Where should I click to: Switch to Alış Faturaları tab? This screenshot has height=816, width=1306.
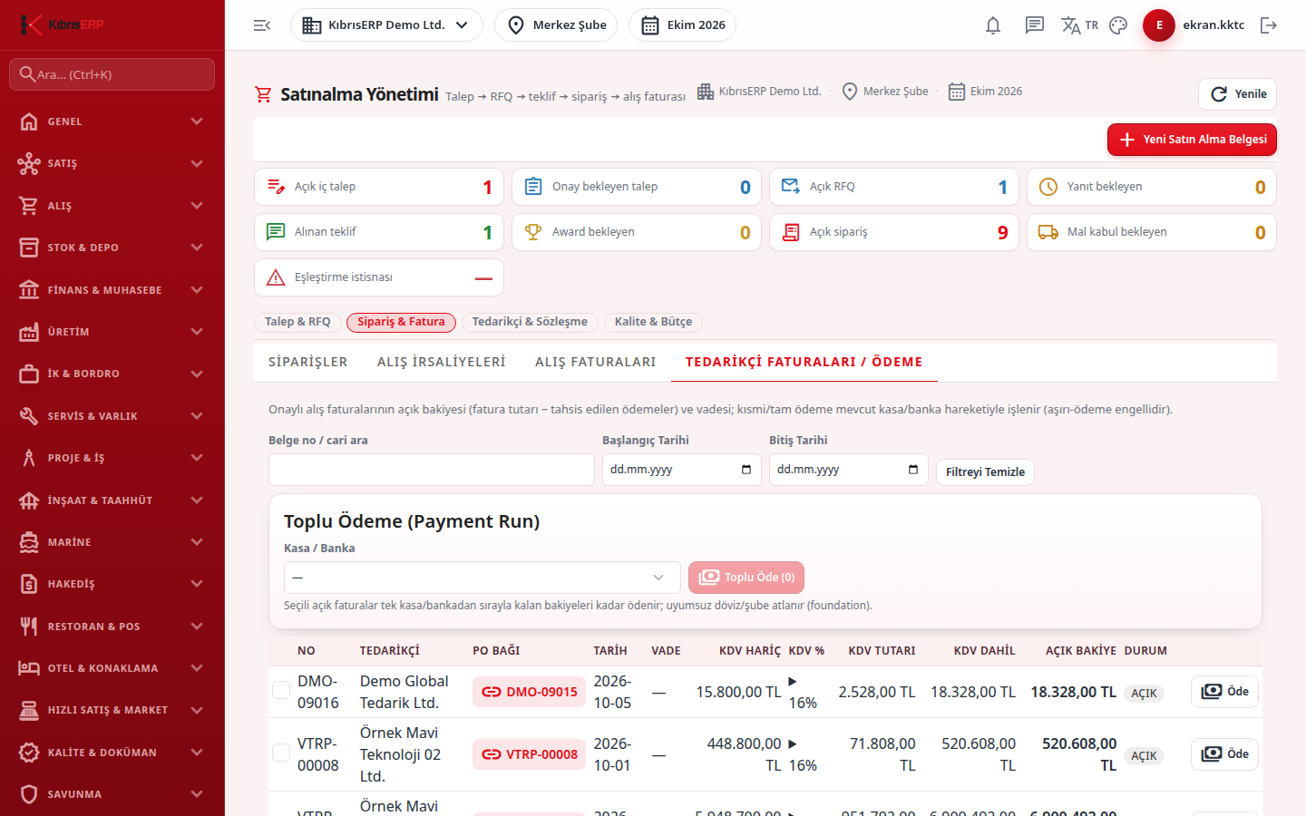click(596, 362)
